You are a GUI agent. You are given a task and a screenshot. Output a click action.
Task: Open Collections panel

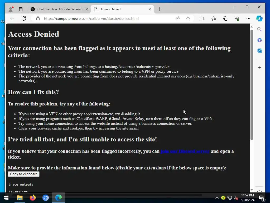point(225,19)
